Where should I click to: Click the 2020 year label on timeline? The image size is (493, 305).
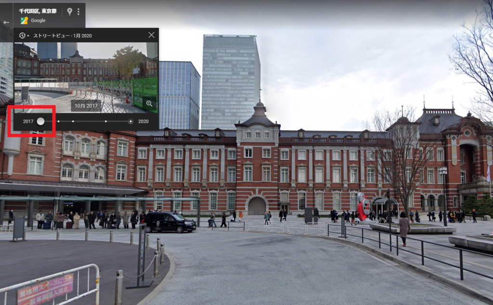click(143, 121)
